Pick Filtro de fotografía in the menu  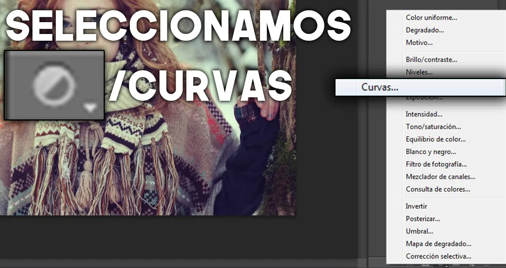tap(436, 164)
